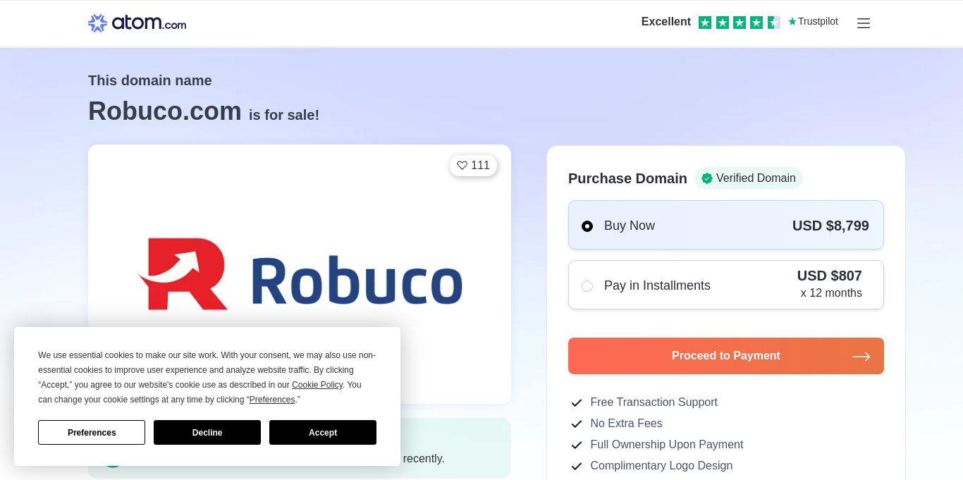Open cookie Preferences button
The height and width of the screenshot is (480, 963).
click(92, 433)
